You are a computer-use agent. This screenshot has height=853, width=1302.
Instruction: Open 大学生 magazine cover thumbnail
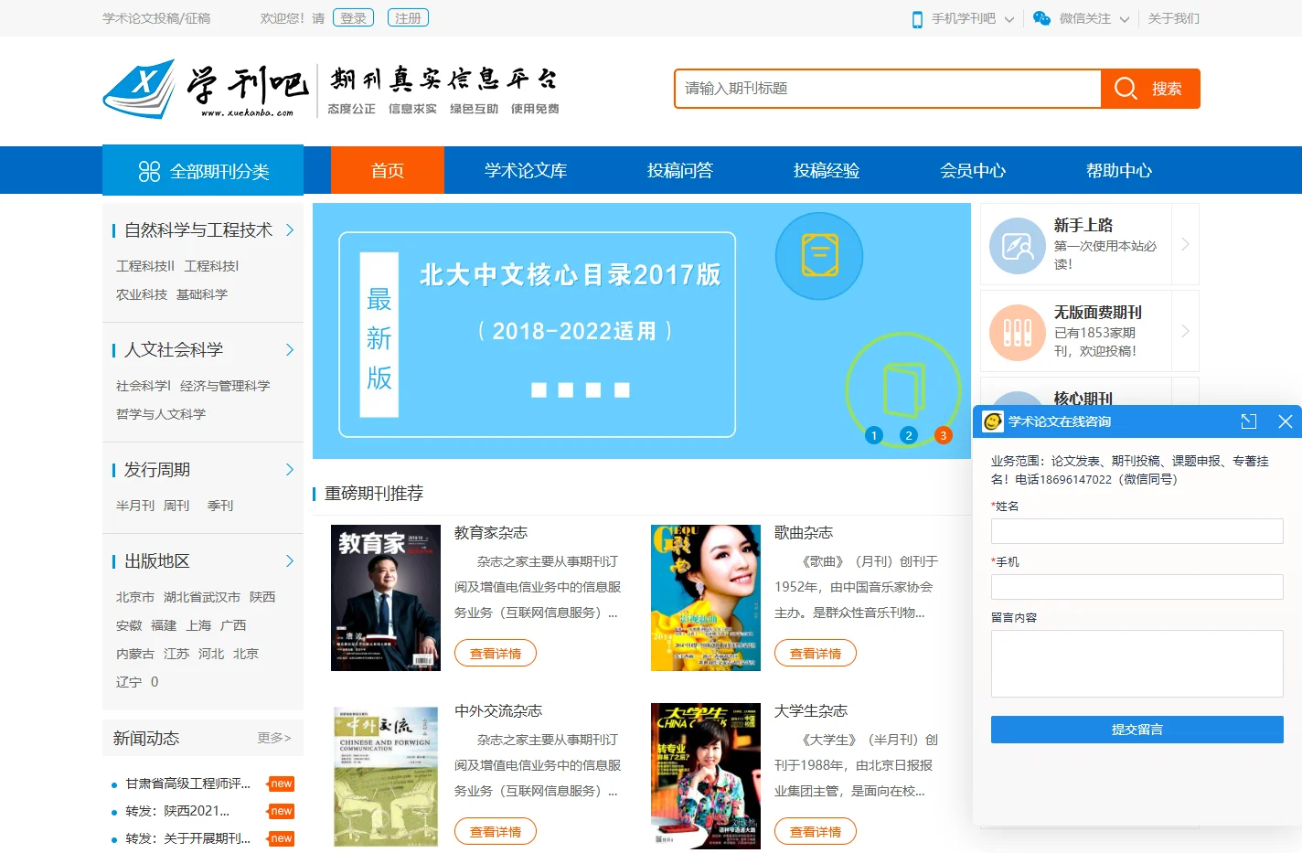point(706,776)
